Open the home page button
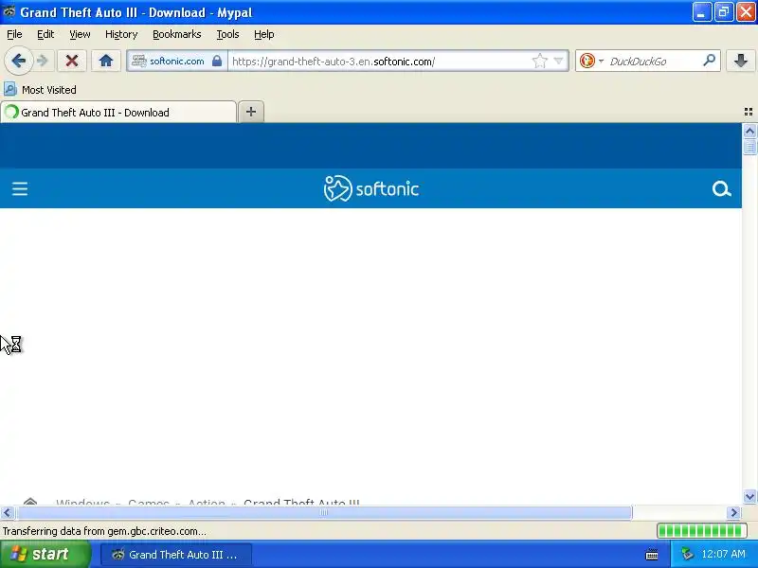Viewport: 758px width, 568px height. point(105,61)
